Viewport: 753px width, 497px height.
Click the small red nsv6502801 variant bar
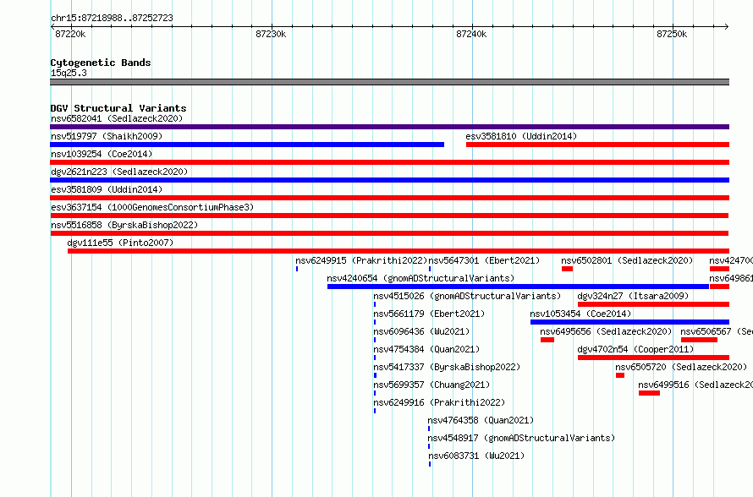pyautogui.click(x=567, y=269)
